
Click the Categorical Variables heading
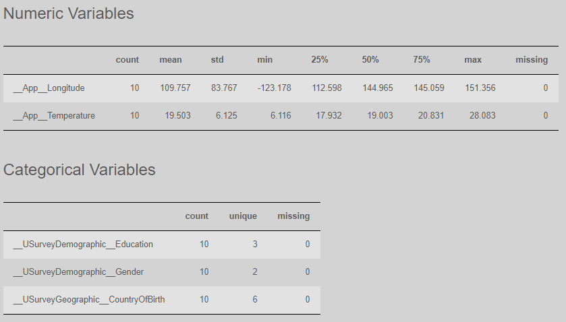[80, 170]
